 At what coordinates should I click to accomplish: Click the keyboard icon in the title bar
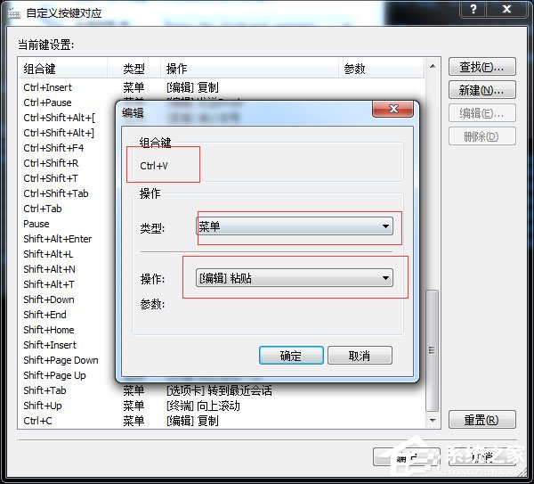(x=14, y=13)
